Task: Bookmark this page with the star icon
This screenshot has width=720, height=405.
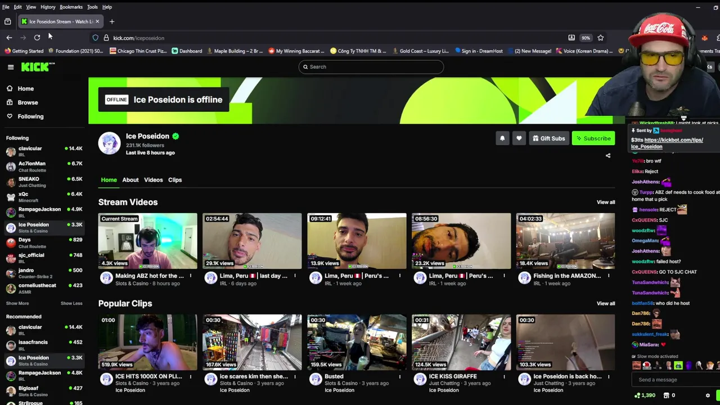Action: point(601,38)
